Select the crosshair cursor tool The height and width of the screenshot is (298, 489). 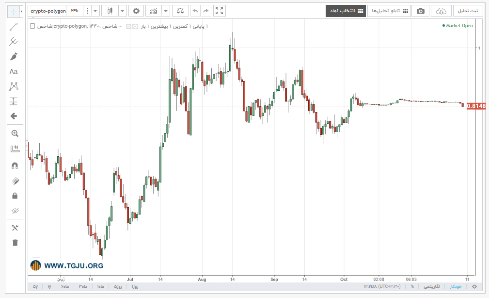point(14,12)
